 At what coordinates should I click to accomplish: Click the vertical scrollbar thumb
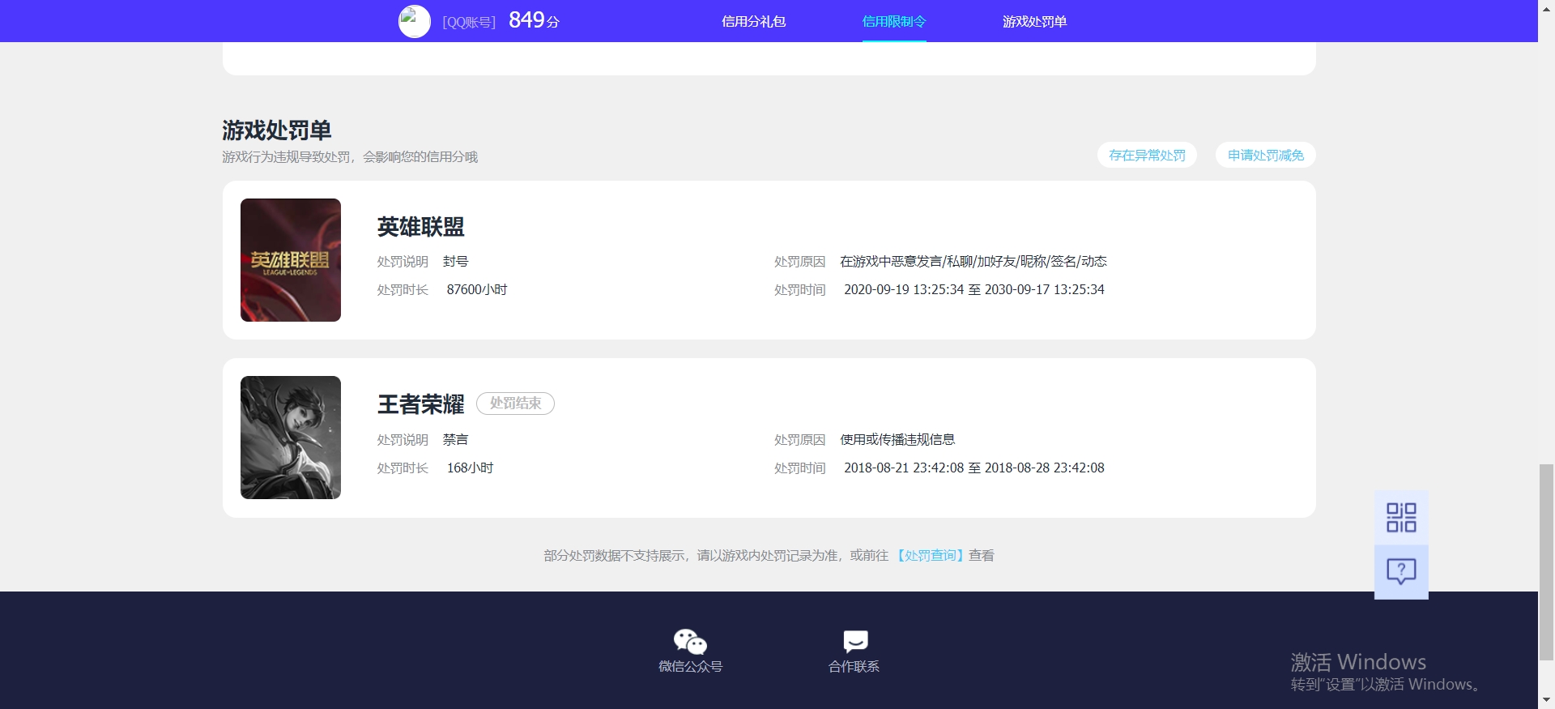[1546, 562]
